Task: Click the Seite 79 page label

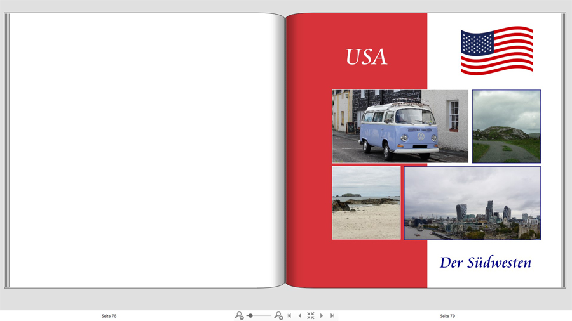Action: click(447, 316)
